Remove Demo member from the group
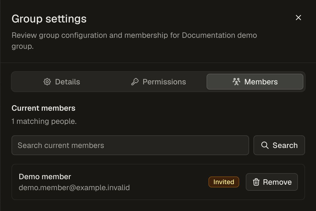The height and width of the screenshot is (211, 316). click(272, 182)
